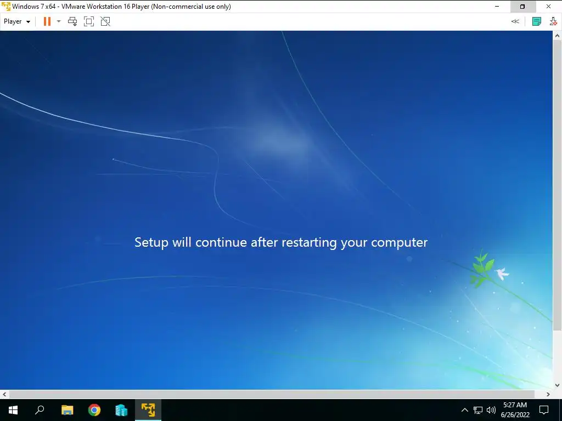
Task: Launch Google Chrome from the taskbar
Action: [94, 410]
